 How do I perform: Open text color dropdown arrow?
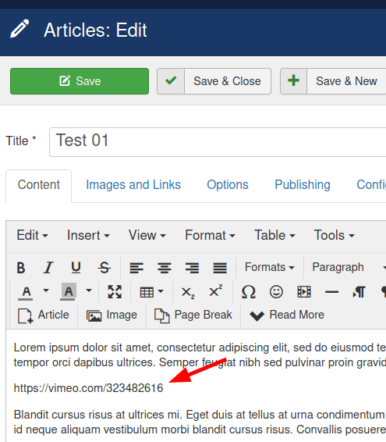46,291
